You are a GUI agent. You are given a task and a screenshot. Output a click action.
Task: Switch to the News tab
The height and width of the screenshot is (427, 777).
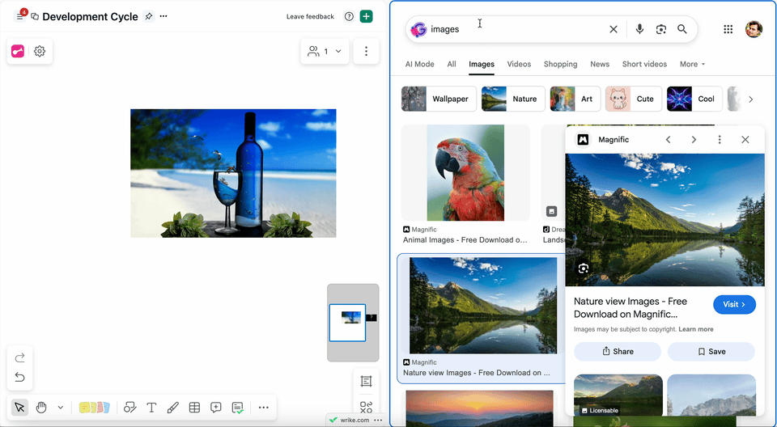(600, 64)
